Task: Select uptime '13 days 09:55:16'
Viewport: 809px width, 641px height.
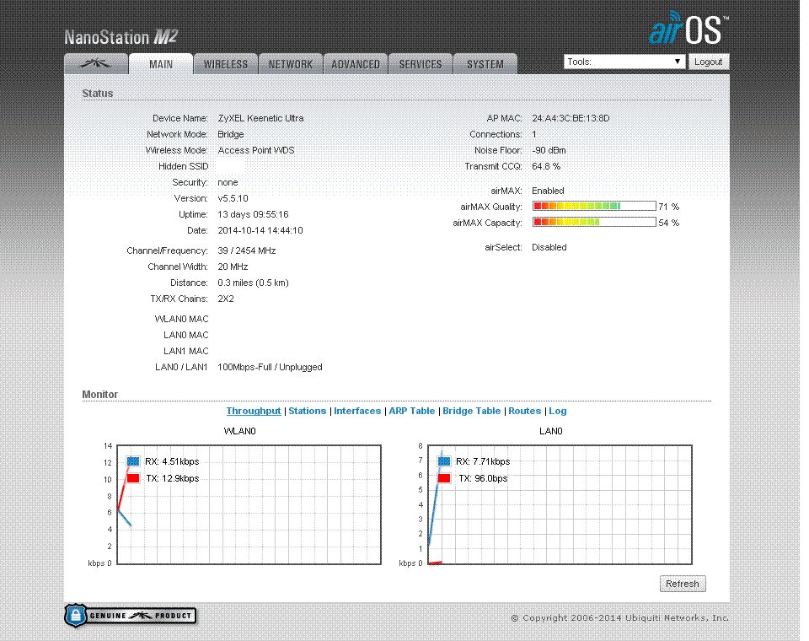Action: click(x=253, y=214)
